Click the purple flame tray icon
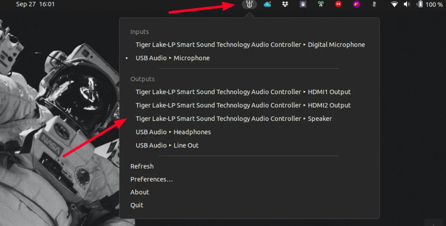The height and width of the screenshot is (226, 446). [356, 4]
